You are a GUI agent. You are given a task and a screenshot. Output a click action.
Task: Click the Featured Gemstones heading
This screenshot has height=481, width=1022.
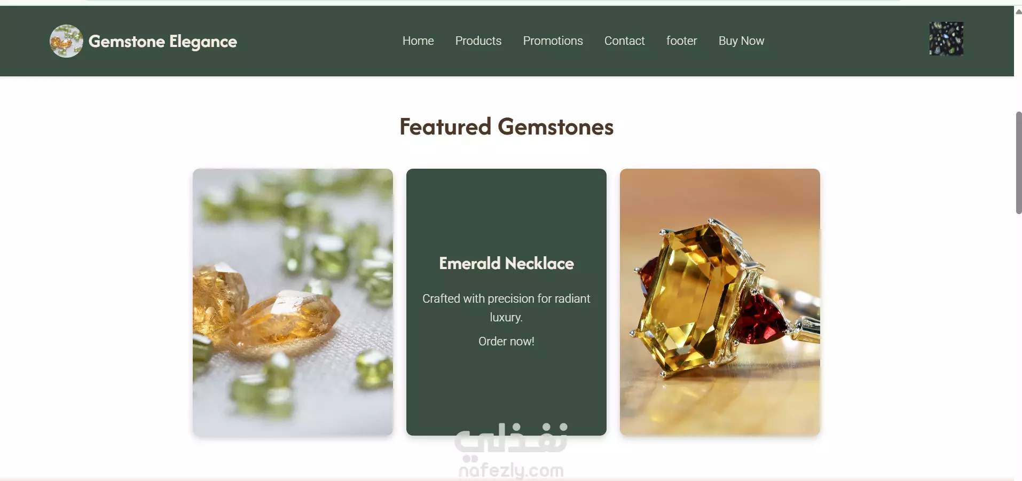coord(507,127)
